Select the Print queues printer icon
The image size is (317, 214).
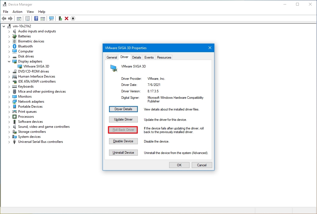click(x=14, y=112)
